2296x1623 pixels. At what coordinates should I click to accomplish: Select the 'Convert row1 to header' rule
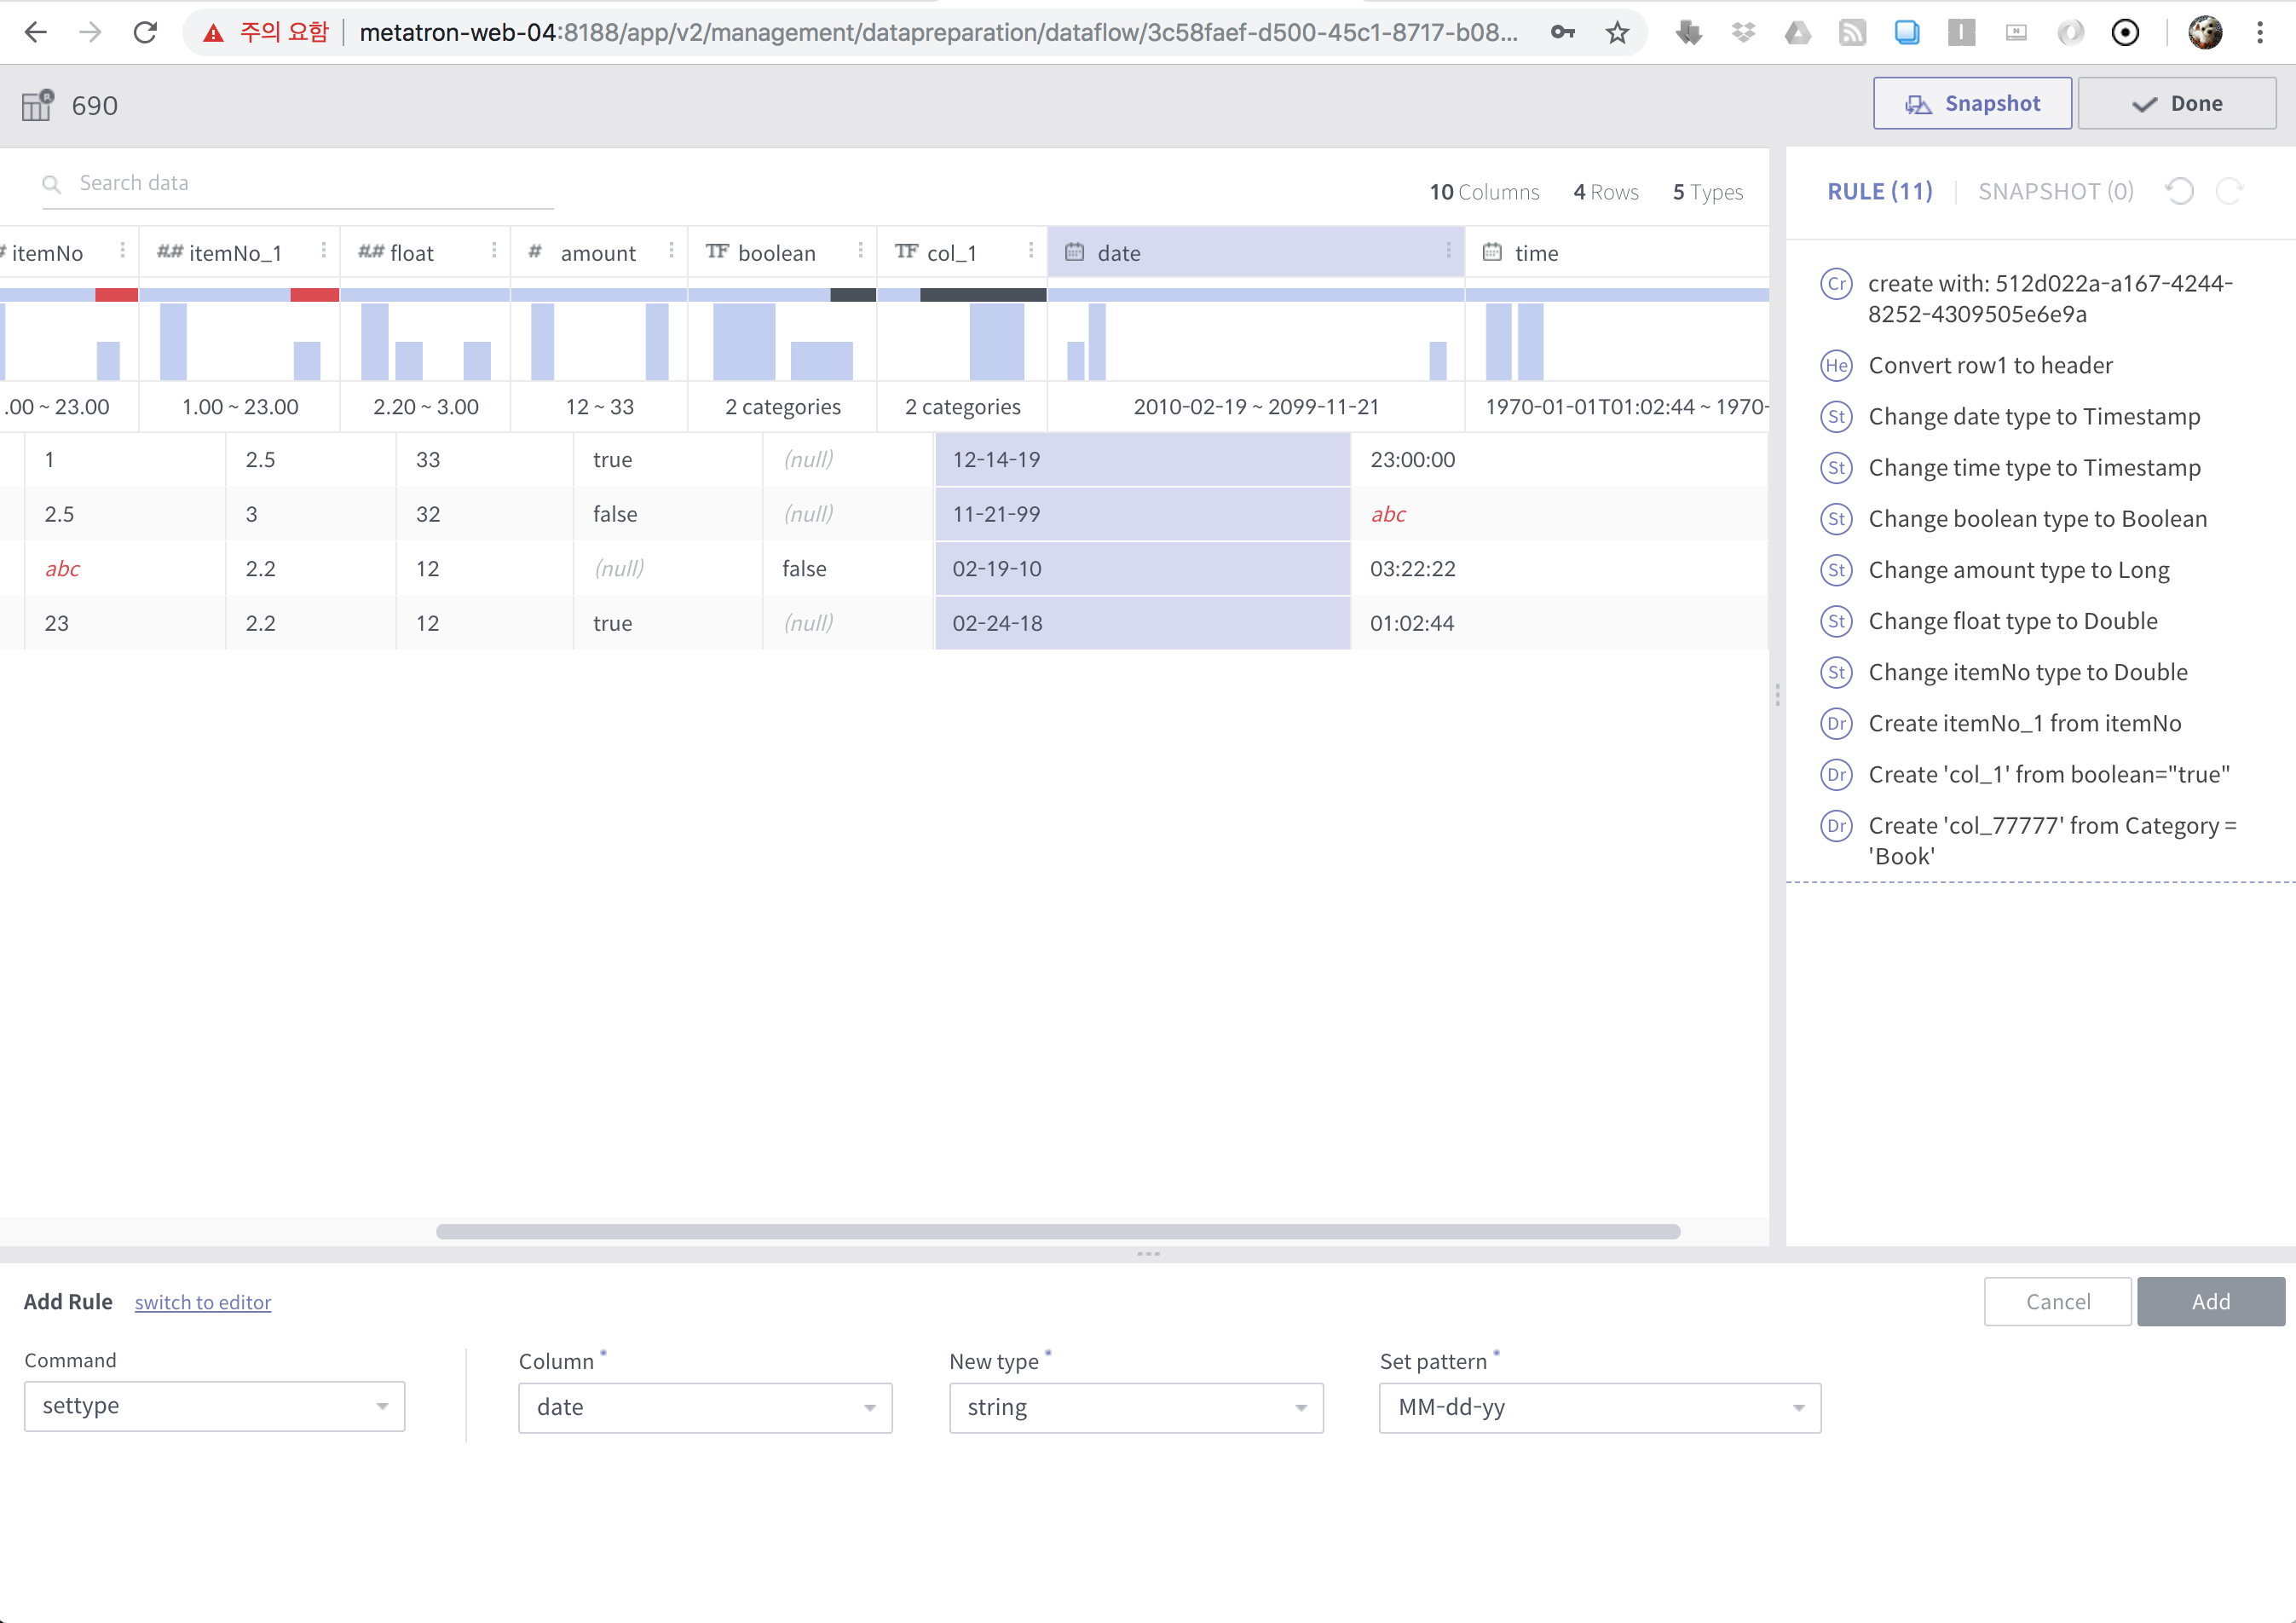(1990, 366)
